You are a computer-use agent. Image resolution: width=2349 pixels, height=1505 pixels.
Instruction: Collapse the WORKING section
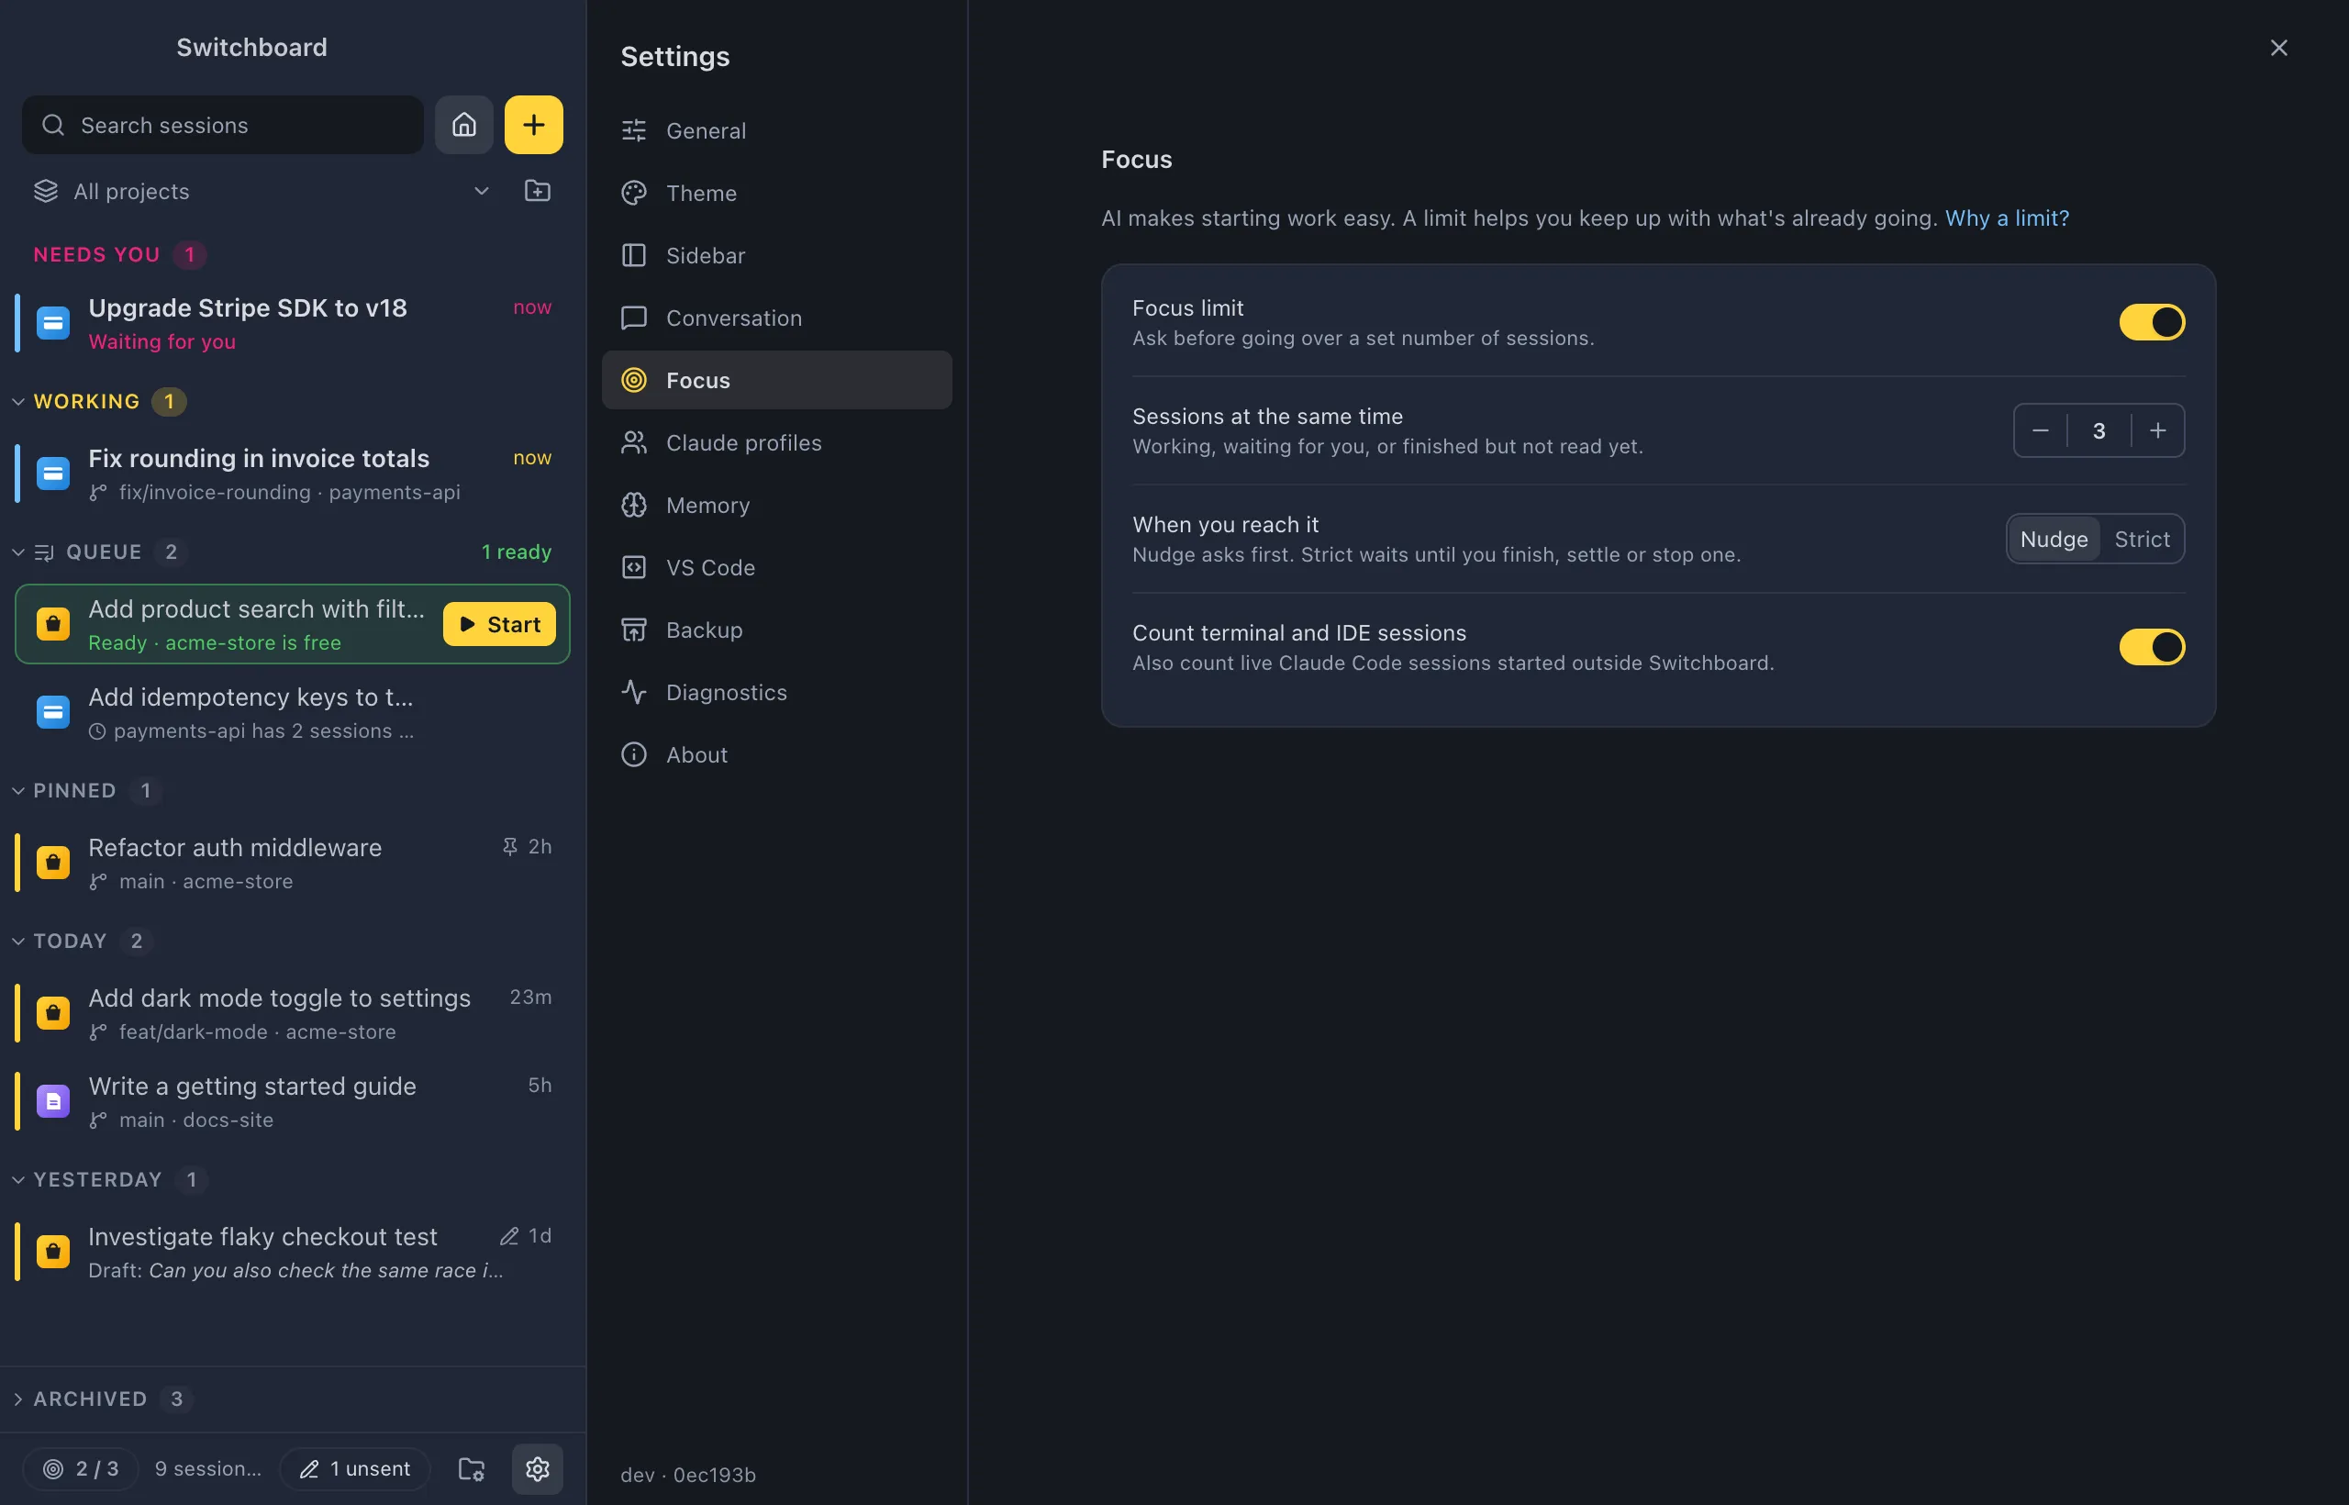pos(17,402)
